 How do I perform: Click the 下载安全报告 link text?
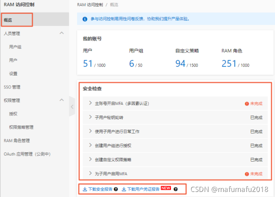[x=100, y=189]
